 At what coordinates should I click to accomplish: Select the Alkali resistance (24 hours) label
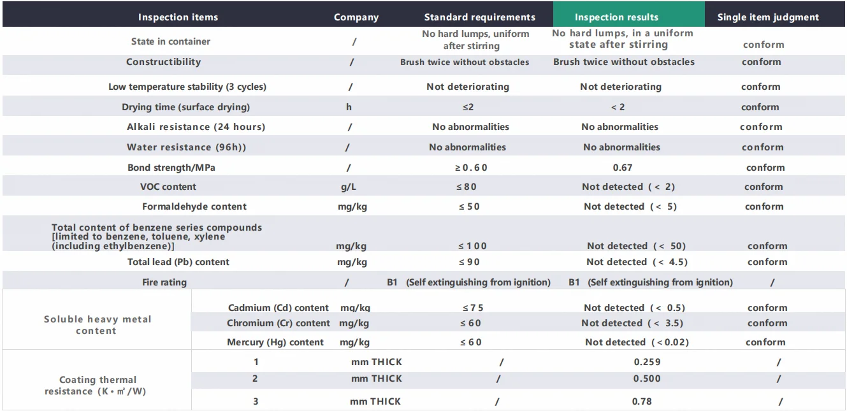click(196, 127)
